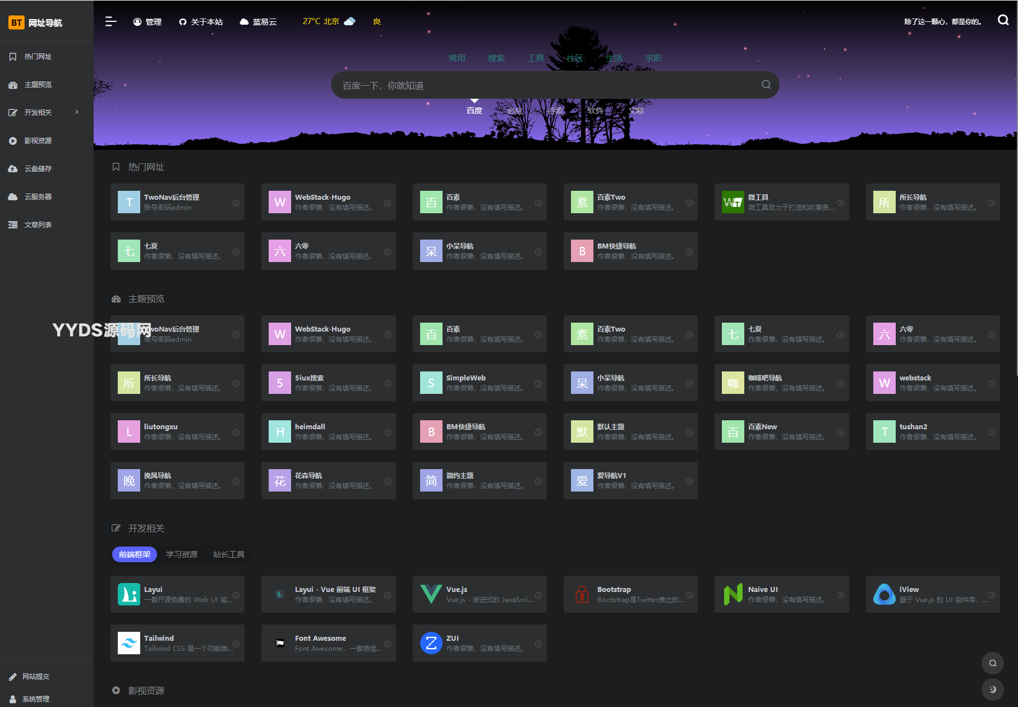1018x707 pixels.
Task: Open 网站提交 link in sidebar
Action: pos(36,677)
